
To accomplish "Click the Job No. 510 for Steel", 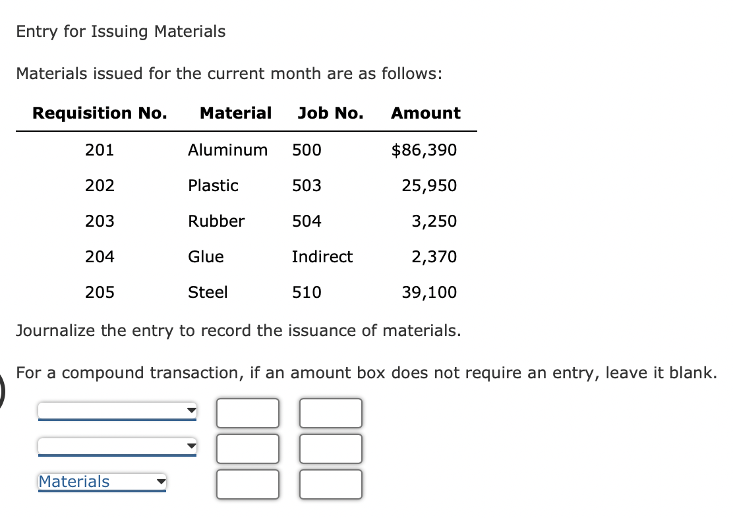I will (x=307, y=292).
